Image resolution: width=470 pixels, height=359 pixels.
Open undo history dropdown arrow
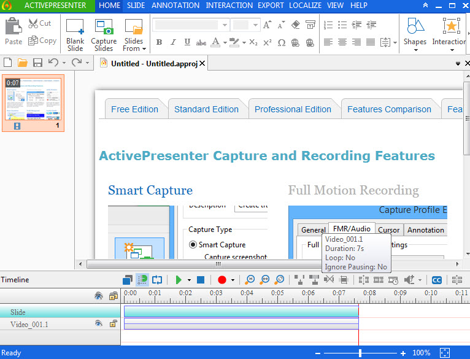64,63
